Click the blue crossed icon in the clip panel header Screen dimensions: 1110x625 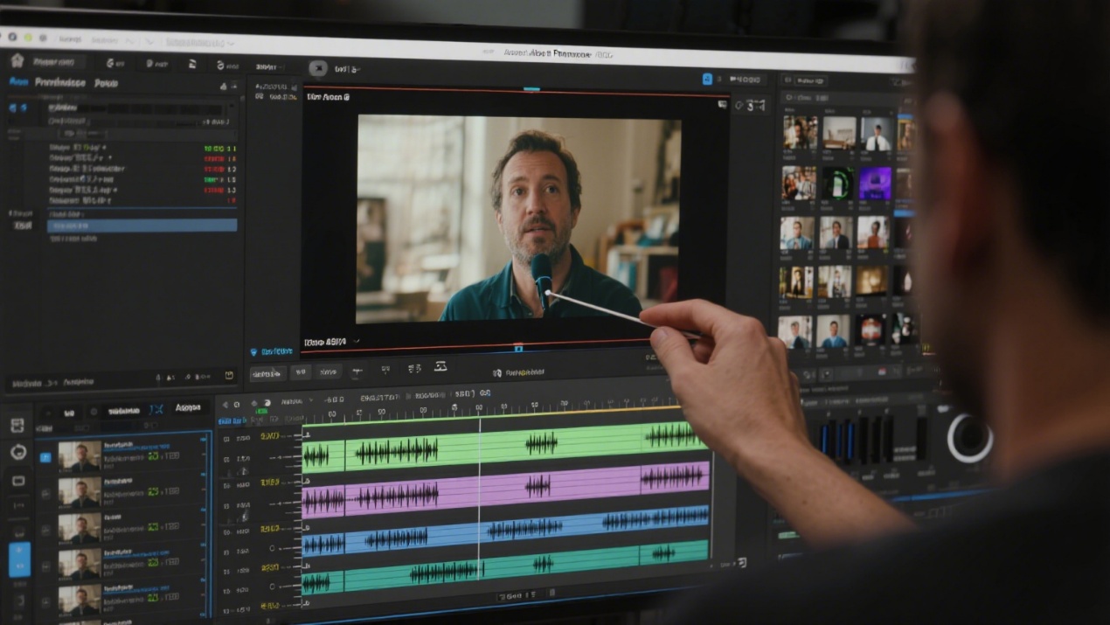click(156, 408)
